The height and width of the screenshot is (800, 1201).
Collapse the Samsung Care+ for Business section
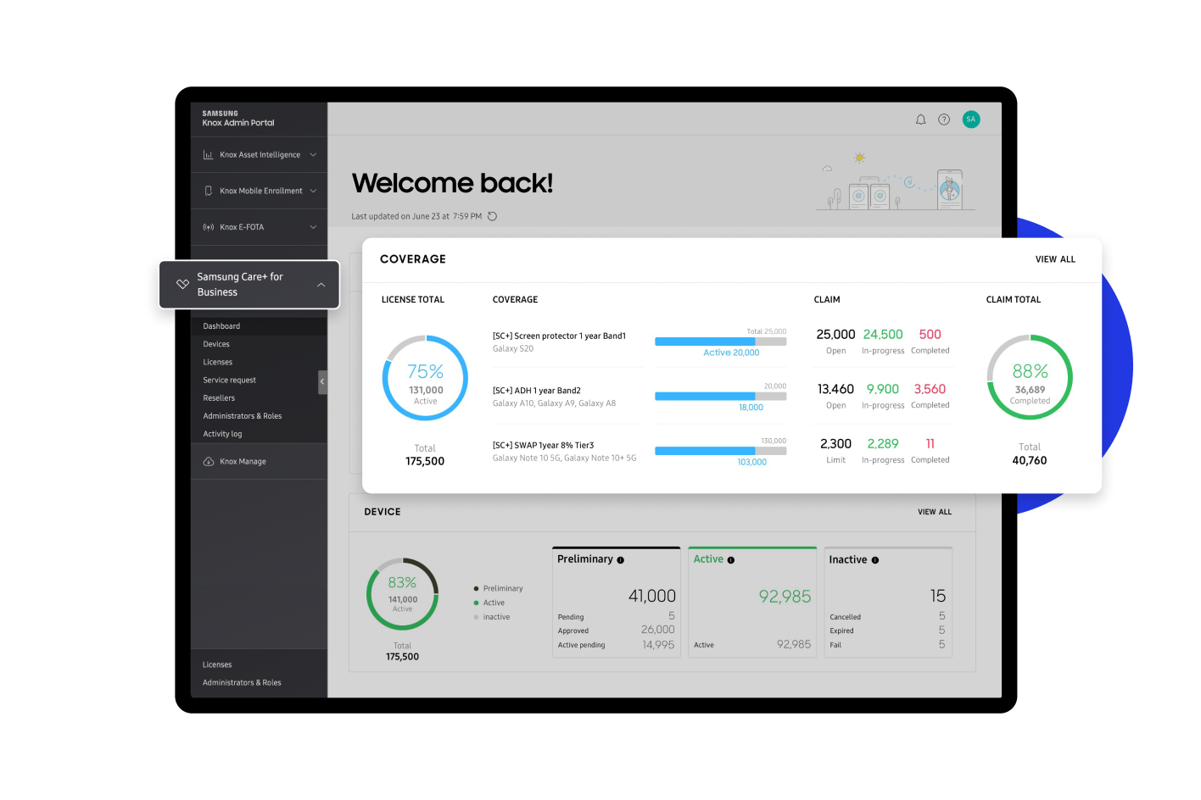tap(321, 284)
